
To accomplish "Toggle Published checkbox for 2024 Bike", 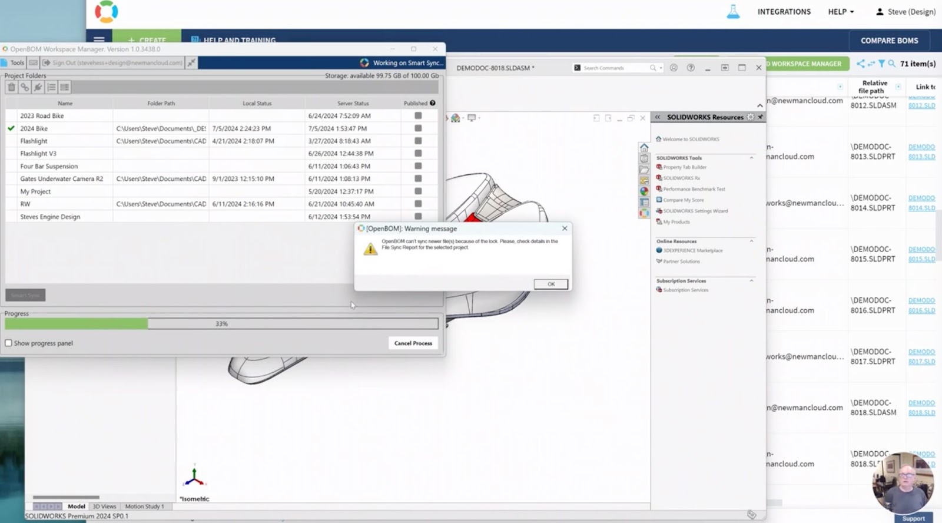I will click(418, 128).
